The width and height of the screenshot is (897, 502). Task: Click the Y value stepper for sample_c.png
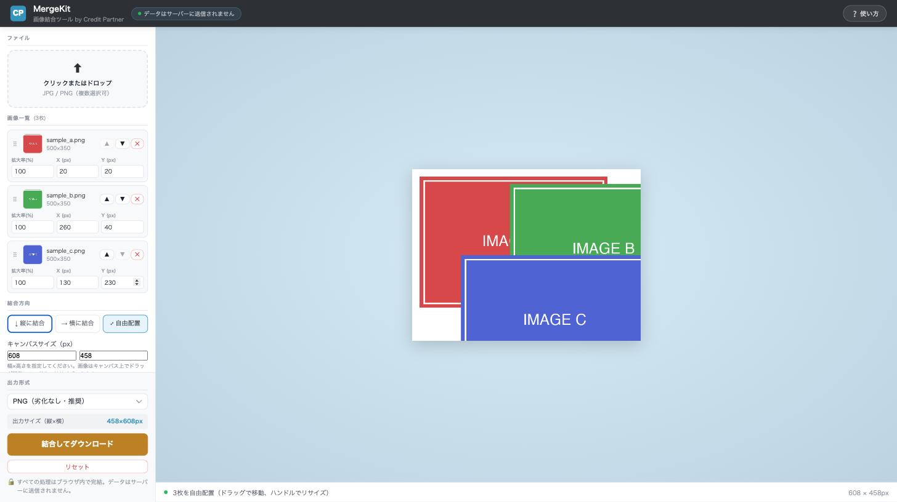point(137,282)
